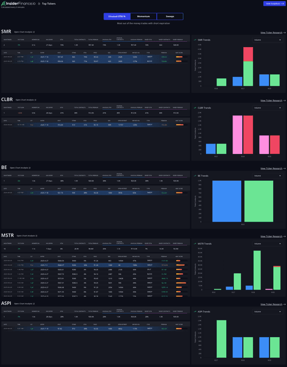Click the DATE column header in SMR table
The width and height of the screenshot is (287, 367).
(5, 53)
